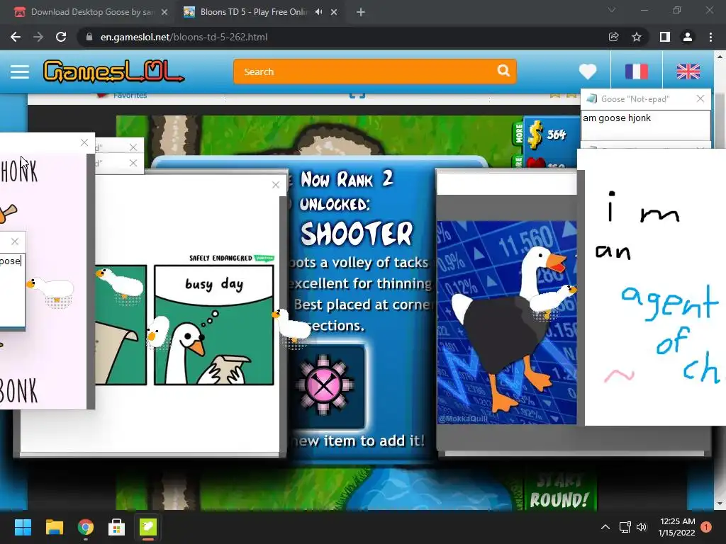Open a new browser tab
The width and height of the screenshot is (726, 544).
tap(361, 12)
